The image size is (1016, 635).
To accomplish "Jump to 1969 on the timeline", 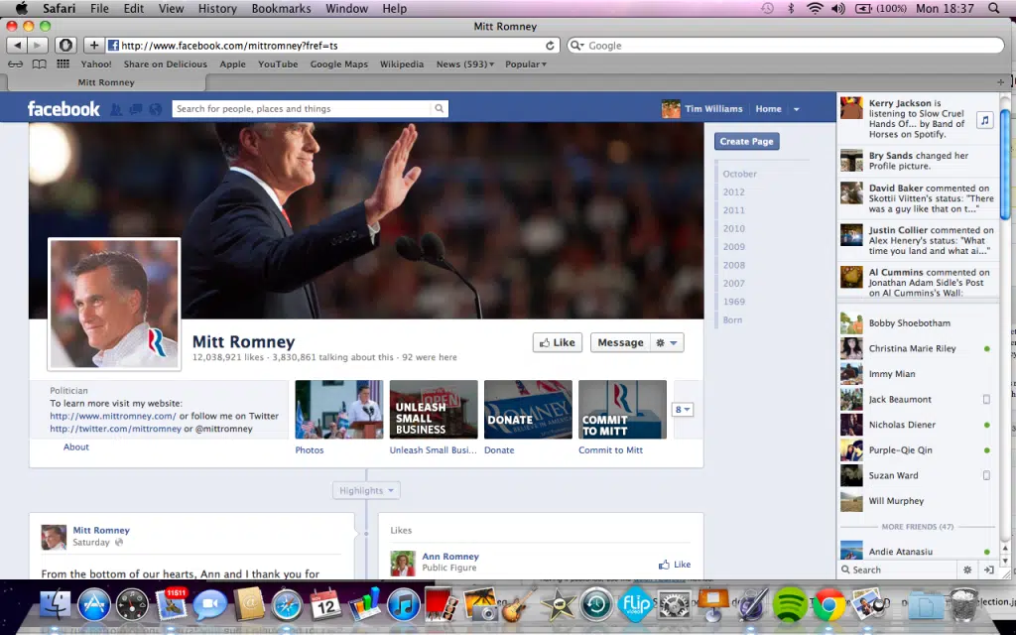I will (733, 302).
